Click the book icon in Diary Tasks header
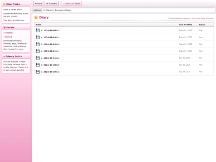The width and height of the screenshot is (216, 162). tap(4, 4)
